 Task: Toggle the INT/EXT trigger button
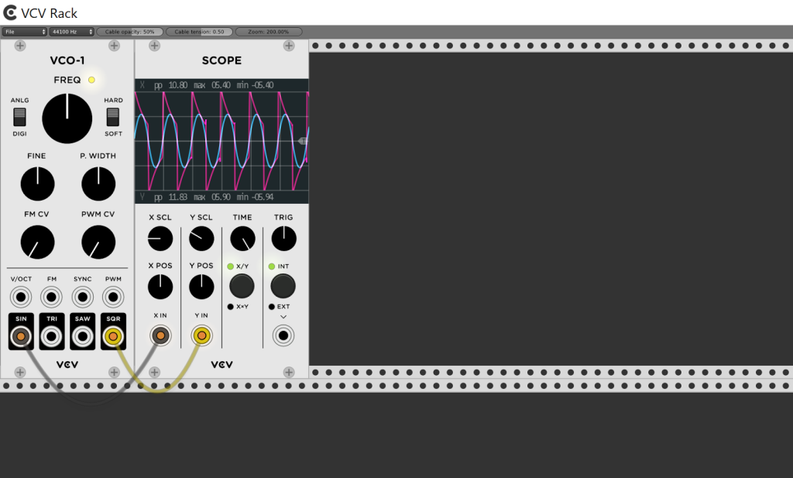(283, 286)
